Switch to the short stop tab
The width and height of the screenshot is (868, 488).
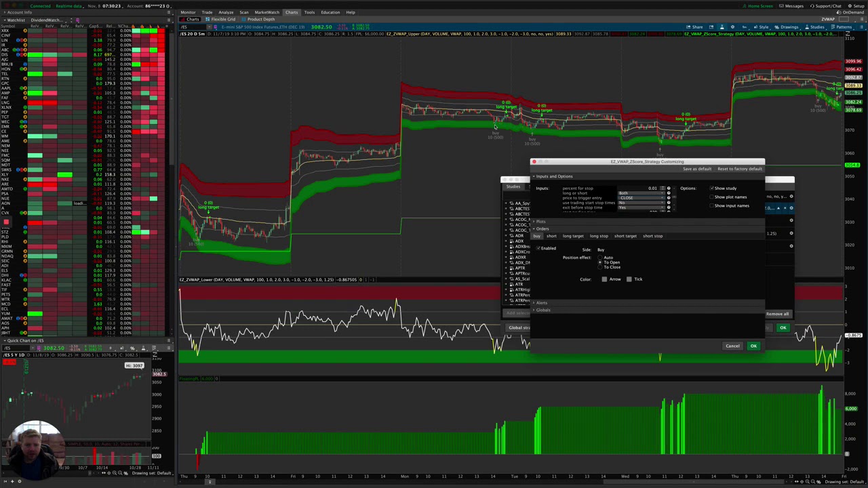[x=652, y=236]
